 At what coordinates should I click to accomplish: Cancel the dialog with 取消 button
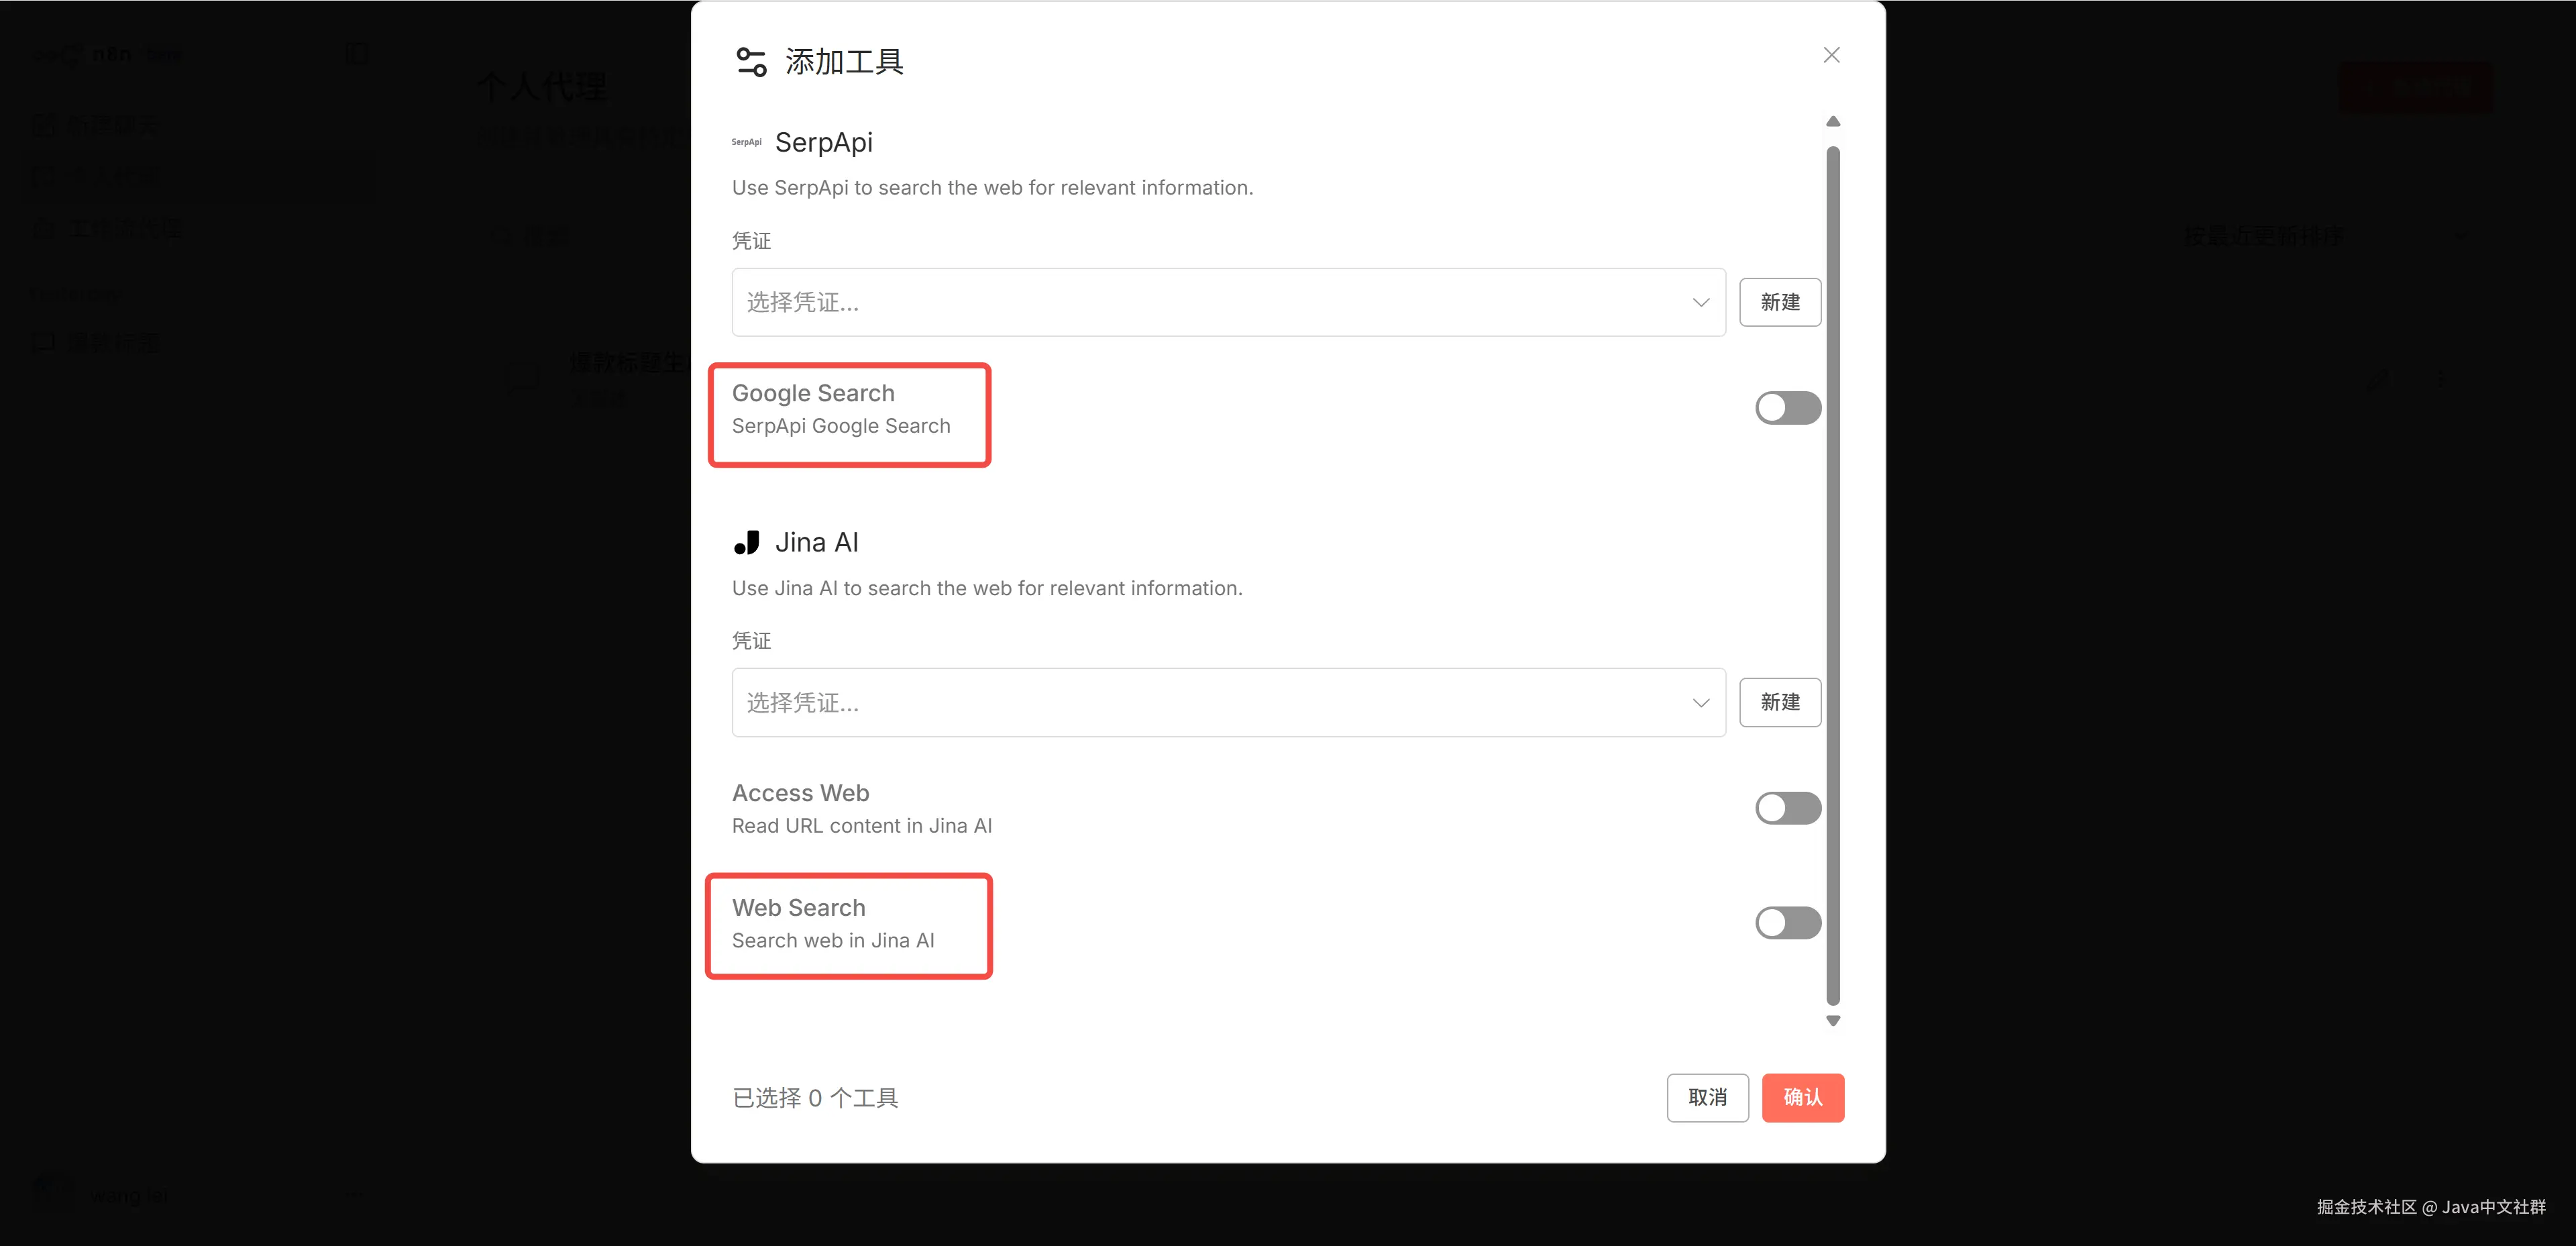tap(1707, 1097)
